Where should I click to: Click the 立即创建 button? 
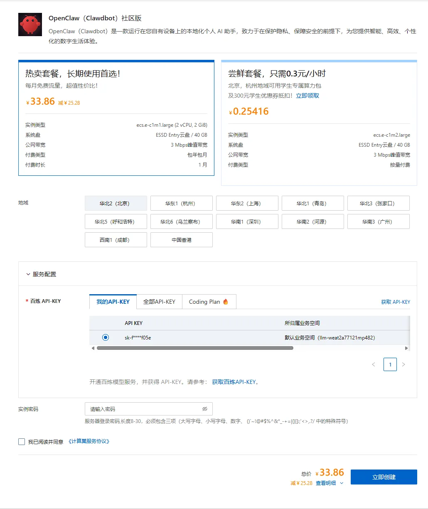[384, 477]
